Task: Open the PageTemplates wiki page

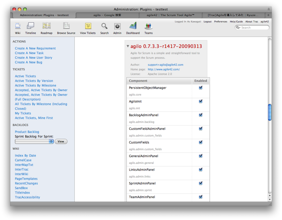Action: [26, 179]
